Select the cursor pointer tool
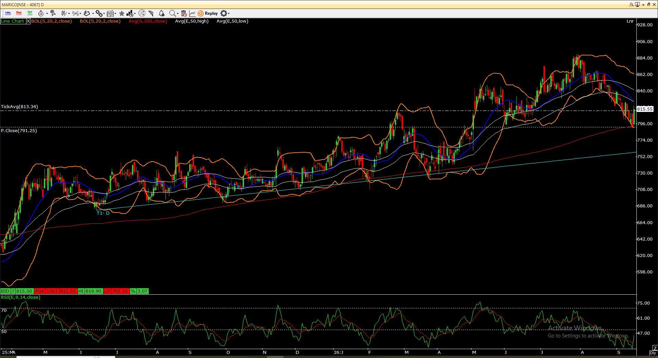The height and width of the screenshot is (358, 658). coord(53,13)
